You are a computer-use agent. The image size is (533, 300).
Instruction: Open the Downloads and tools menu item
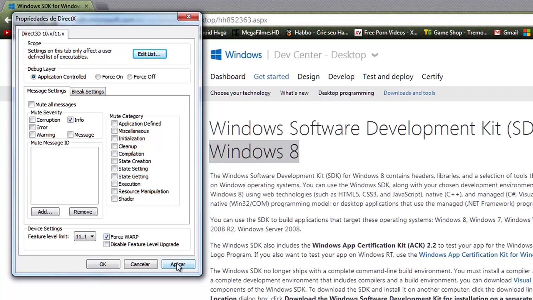[409, 93]
